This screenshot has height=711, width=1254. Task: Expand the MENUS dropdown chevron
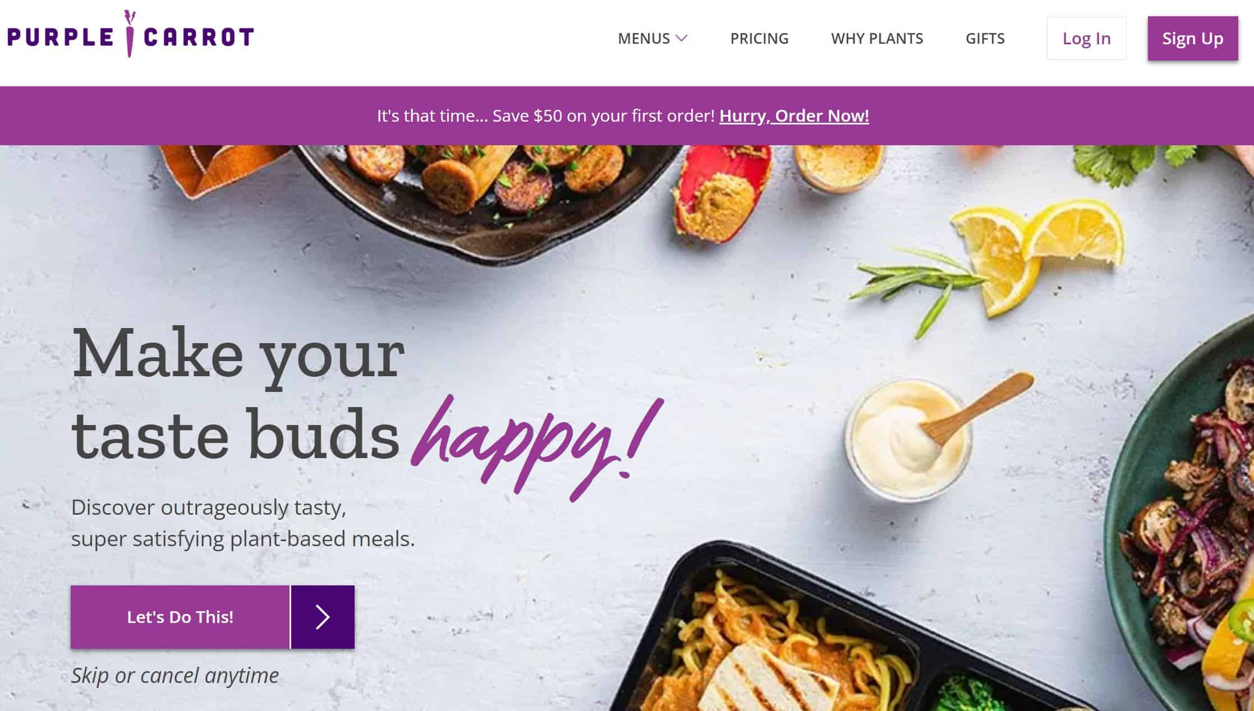(x=681, y=38)
